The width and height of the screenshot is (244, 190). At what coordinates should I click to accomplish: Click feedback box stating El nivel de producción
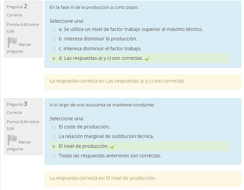(x=143, y=178)
